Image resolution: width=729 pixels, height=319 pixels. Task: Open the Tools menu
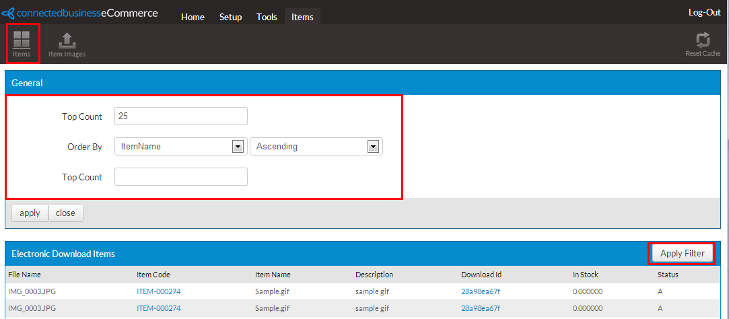click(x=267, y=17)
